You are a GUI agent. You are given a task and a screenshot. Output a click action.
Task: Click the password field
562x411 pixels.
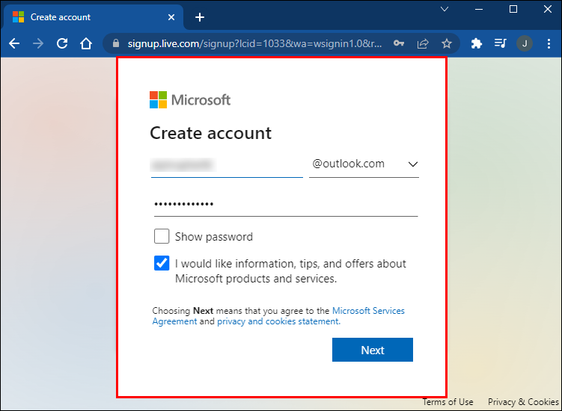pyautogui.click(x=286, y=205)
